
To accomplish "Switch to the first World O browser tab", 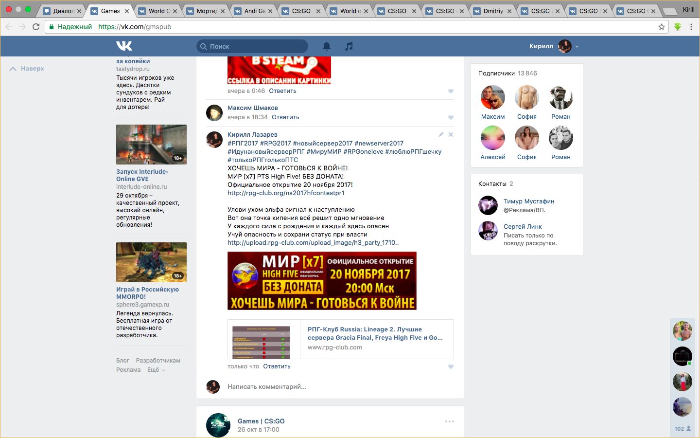I will click(158, 11).
